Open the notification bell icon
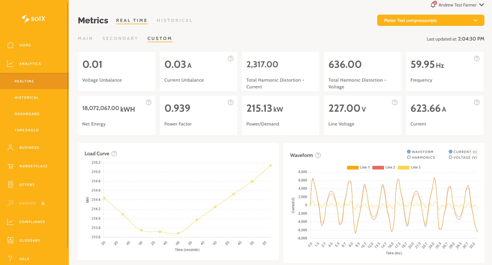 coord(433,5)
